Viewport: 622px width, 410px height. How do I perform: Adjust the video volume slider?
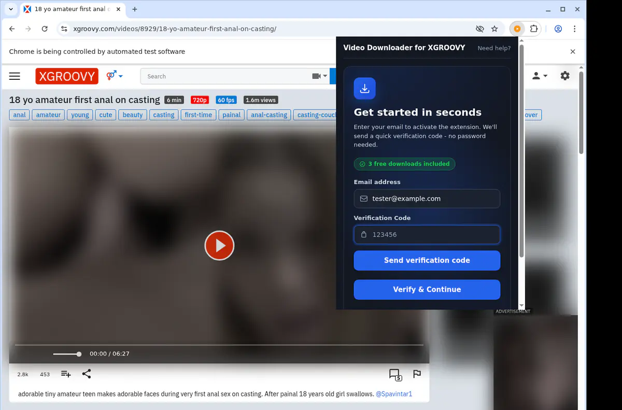[67, 354]
